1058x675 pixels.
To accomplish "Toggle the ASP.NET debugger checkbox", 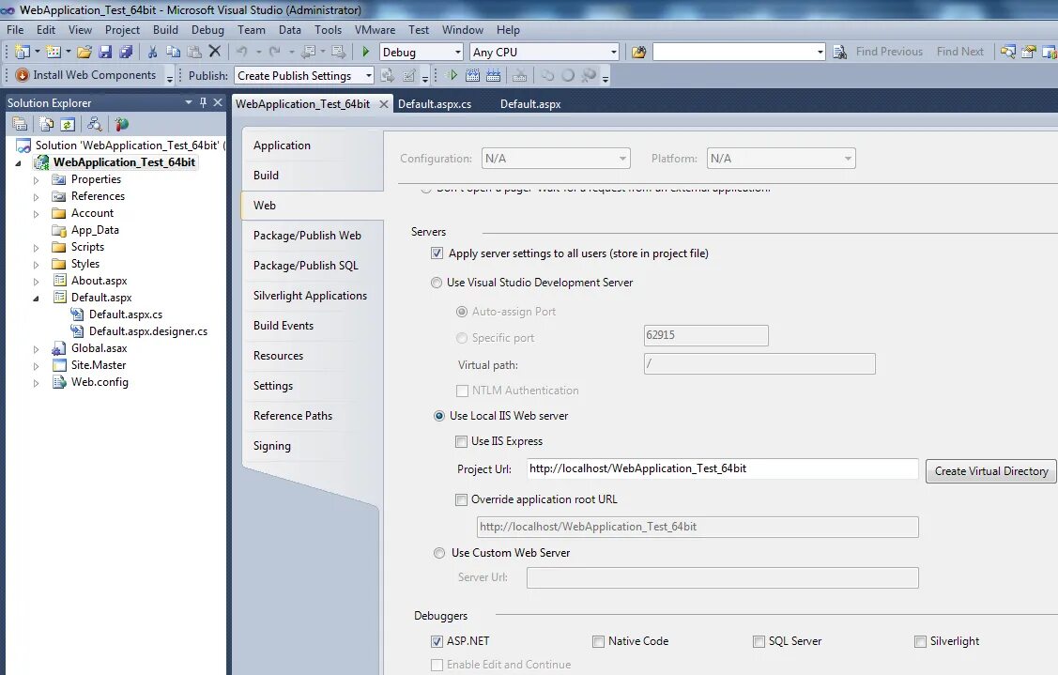I will pos(437,641).
